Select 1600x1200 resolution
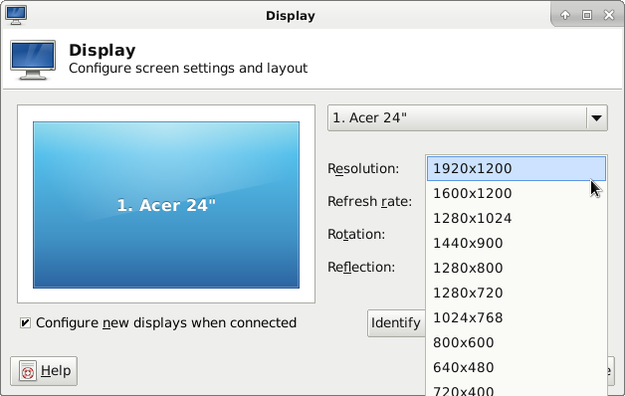The height and width of the screenshot is (396, 625). [x=517, y=194]
